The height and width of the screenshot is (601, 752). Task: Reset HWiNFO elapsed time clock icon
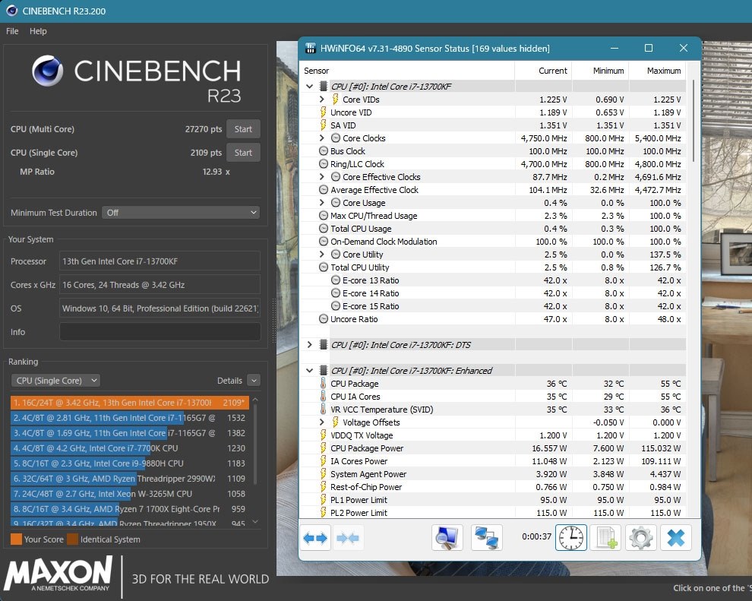[570, 538]
